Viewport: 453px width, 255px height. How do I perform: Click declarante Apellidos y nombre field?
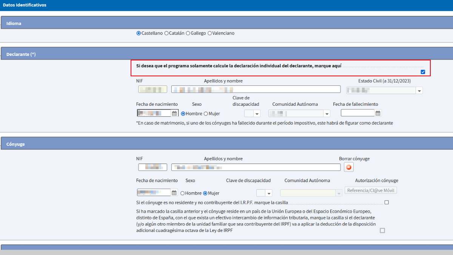256,90
